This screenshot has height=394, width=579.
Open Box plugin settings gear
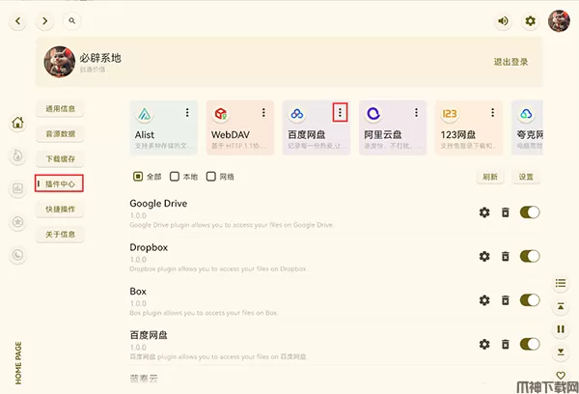tap(484, 300)
